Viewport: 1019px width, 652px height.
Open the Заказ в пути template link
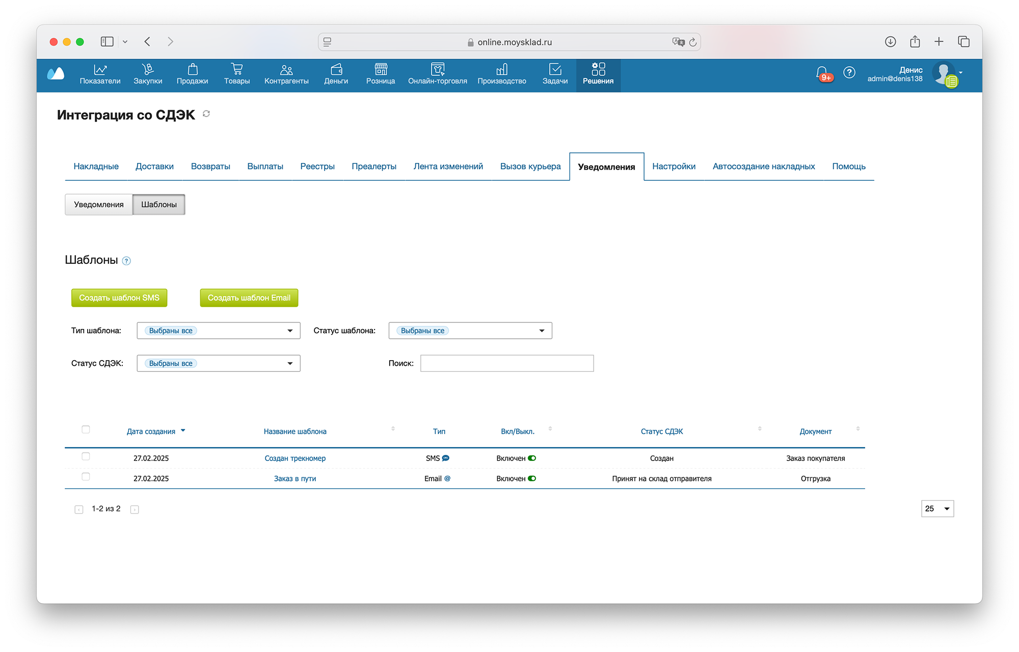(294, 479)
